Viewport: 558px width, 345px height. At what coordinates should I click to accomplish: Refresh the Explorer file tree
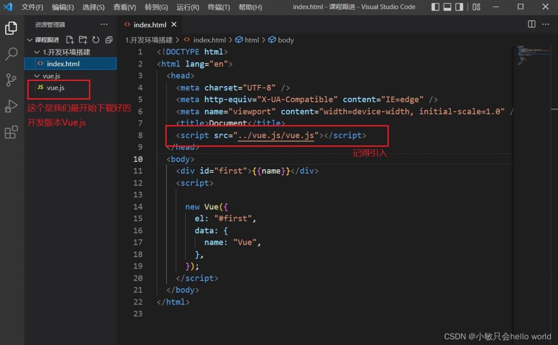tap(96, 40)
